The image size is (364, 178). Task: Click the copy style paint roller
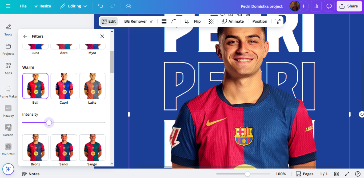point(278,21)
